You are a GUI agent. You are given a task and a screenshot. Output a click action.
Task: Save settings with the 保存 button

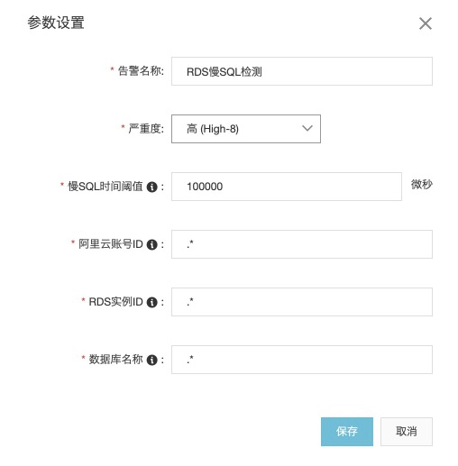point(347,432)
